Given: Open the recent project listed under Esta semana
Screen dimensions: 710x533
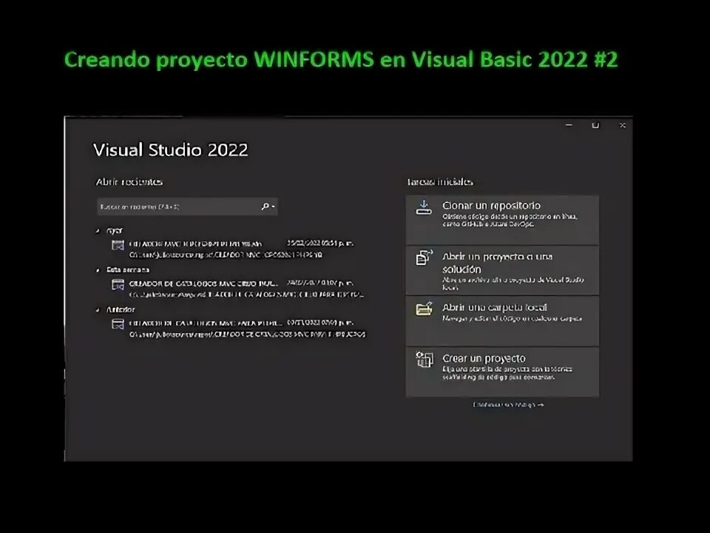Looking at the screenshot, I should [237, 289].
